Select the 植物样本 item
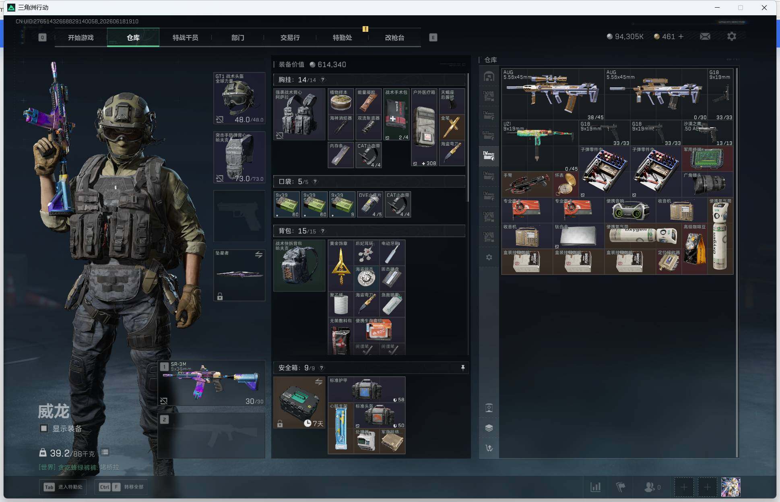 pos(341,101)
